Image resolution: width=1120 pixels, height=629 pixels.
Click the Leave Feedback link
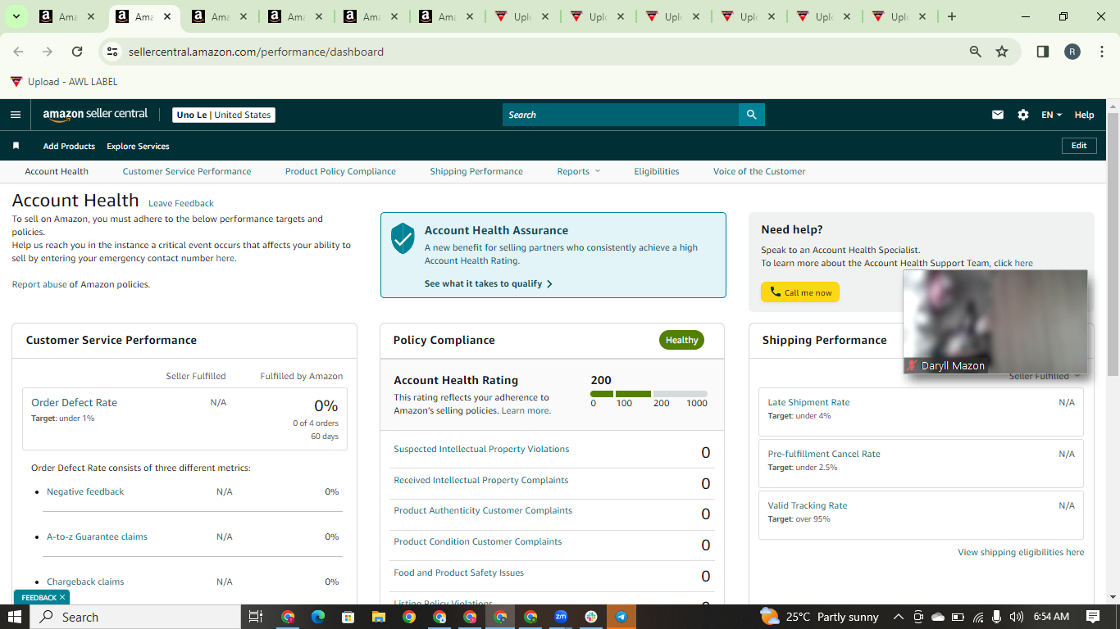coord(181,203)
